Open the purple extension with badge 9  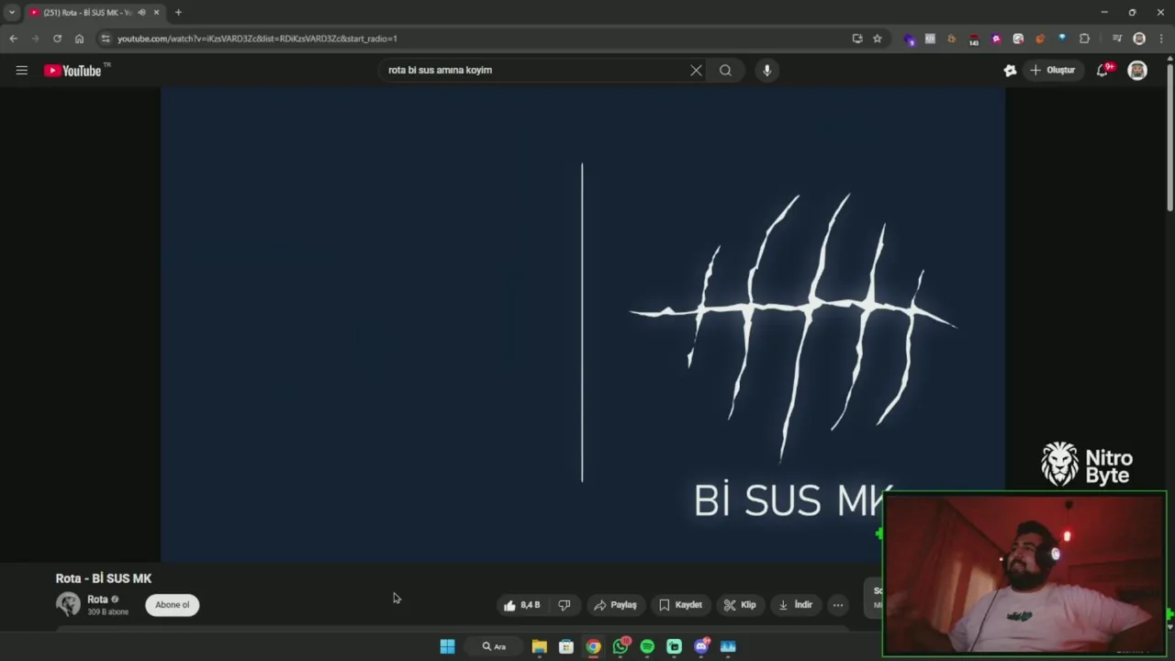tap(909, 39)
